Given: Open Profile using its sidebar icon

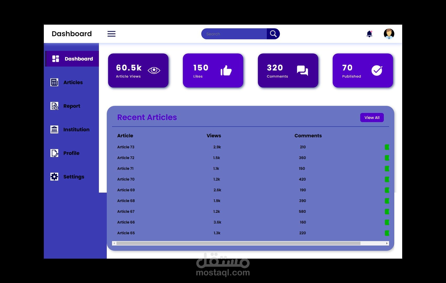Looking at the screenshot, I should (54, 153).
